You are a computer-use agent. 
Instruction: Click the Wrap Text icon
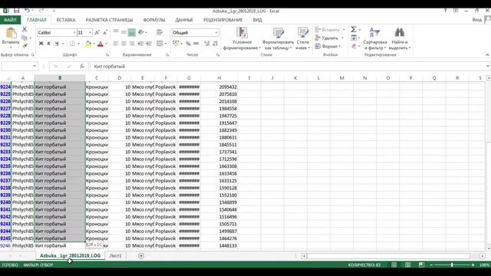(160, 32)
